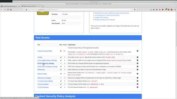Click the Explanation column header

tap(72, 45)
